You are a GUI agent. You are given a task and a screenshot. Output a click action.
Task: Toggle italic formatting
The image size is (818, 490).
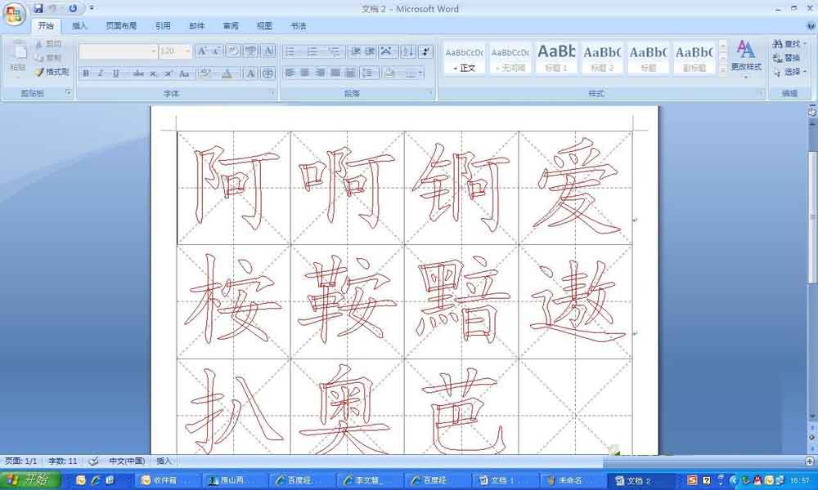pyautogui.click(x=101, y=73)
